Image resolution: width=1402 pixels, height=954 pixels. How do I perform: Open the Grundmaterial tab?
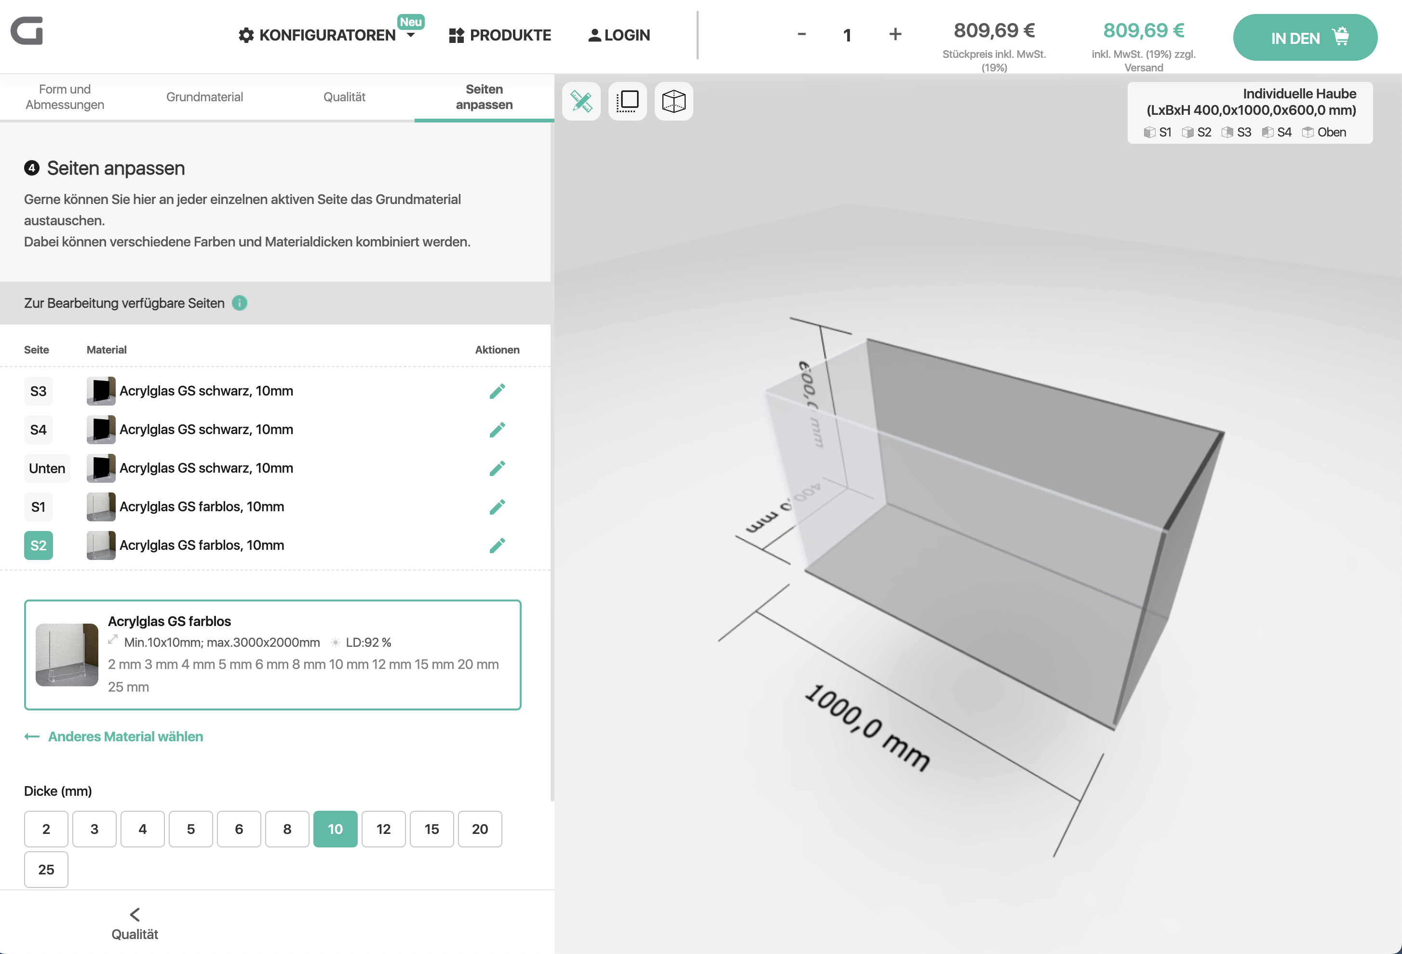click(x=204, y=97)
